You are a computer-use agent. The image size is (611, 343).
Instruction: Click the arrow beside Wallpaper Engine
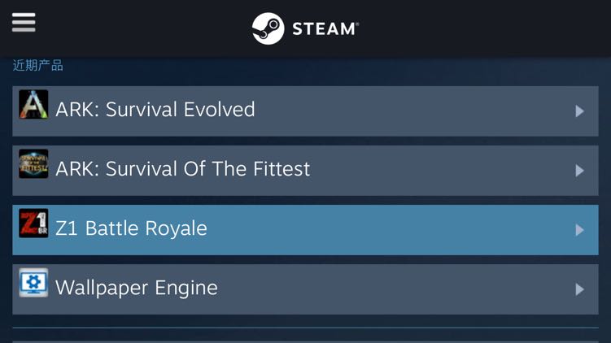tap(579, 289)
